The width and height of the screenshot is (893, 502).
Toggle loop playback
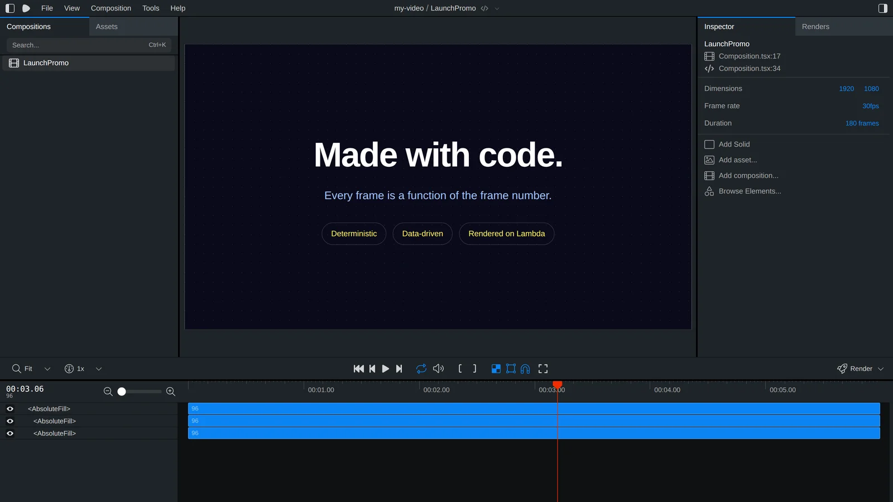tap(421, 369)
